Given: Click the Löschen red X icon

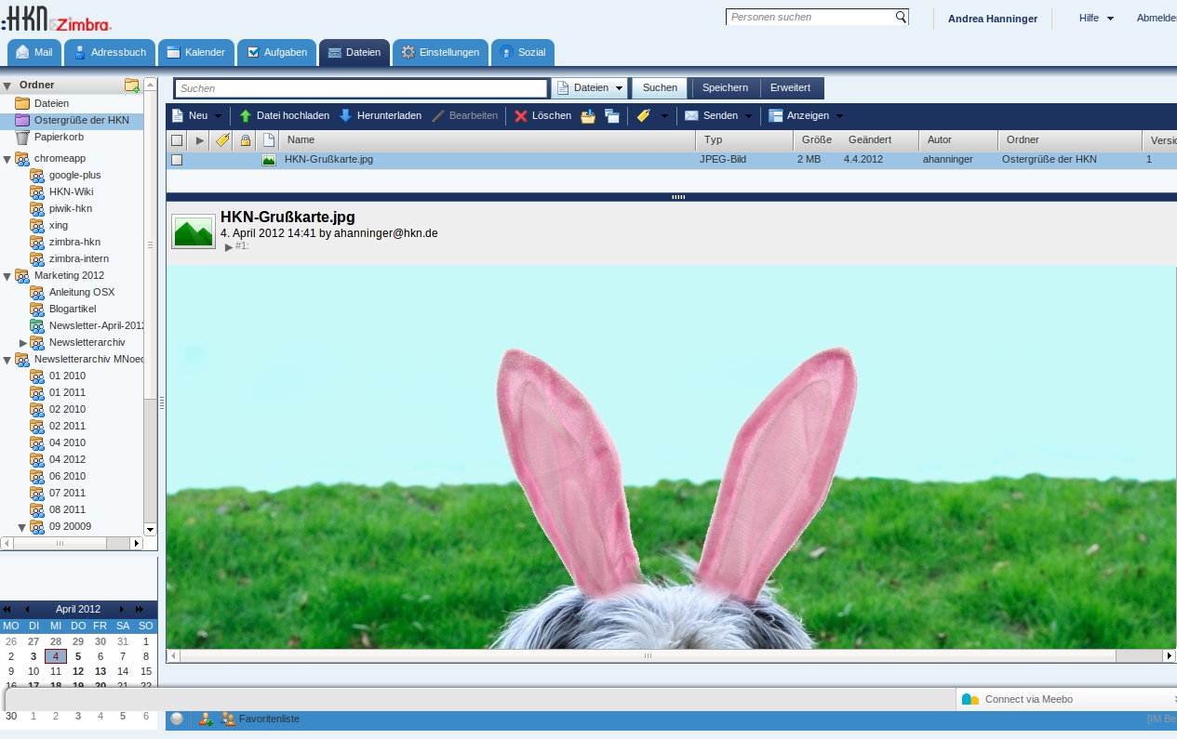Looking at the screenshot, I should [x=521, y=116].
